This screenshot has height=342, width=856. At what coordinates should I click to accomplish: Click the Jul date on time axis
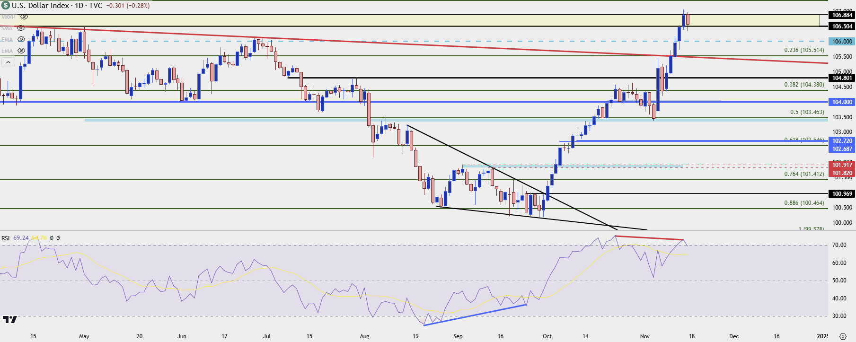[267, 336]
